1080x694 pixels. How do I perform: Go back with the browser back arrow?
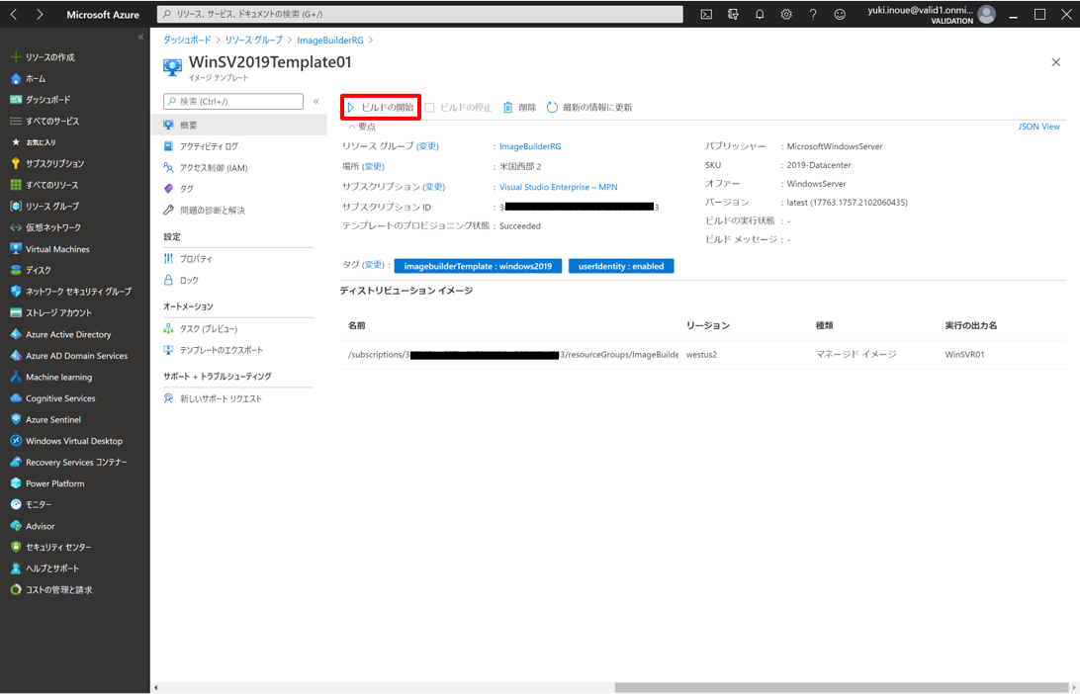[x=14, y=15]
